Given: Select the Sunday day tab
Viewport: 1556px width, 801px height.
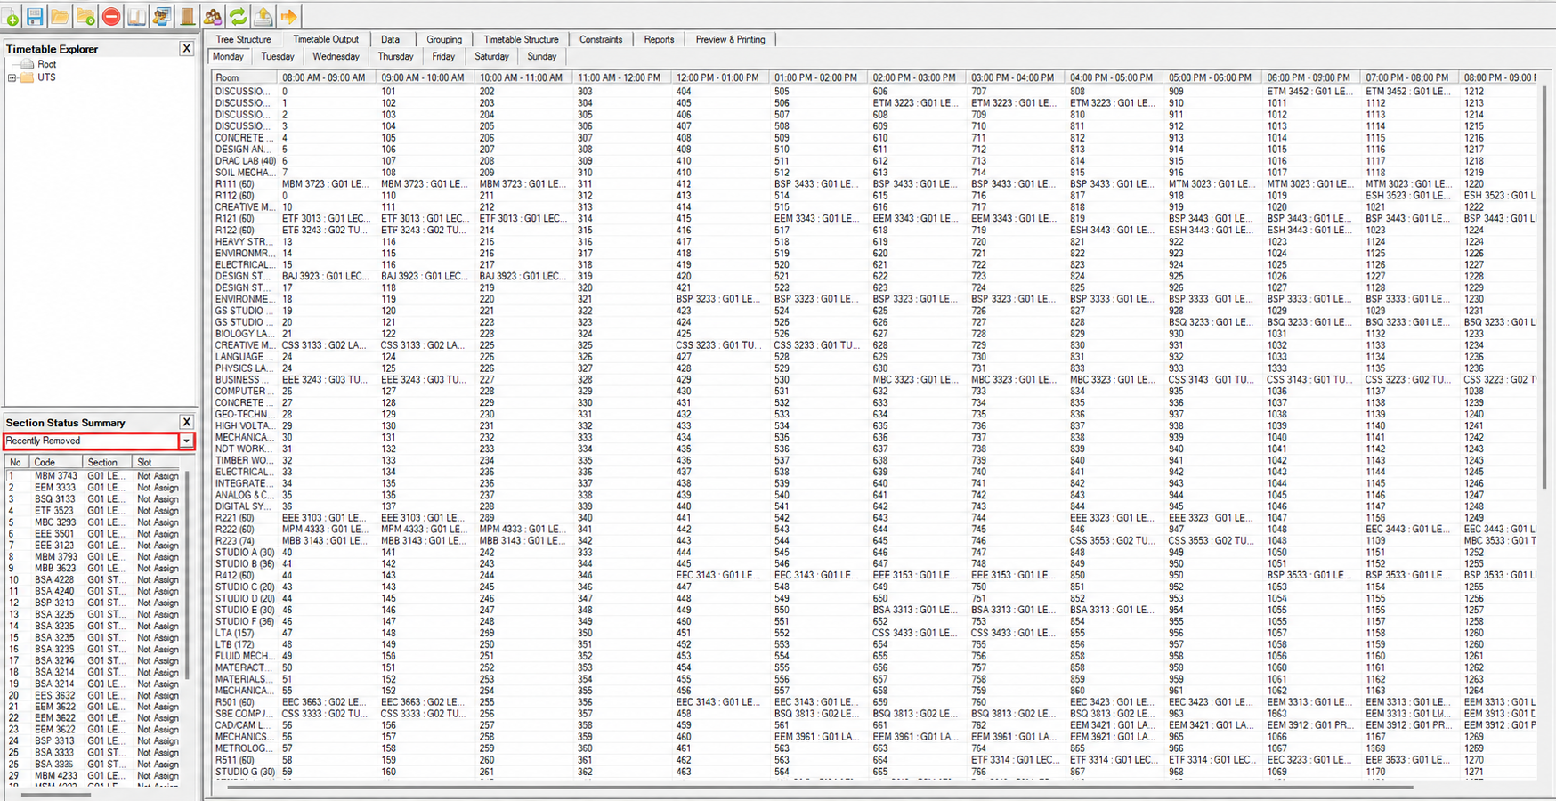Looking at the screenshot, I should coord(541,56).
